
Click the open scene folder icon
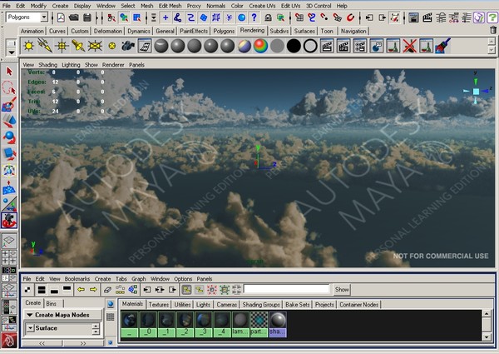(x=74, y=17)
